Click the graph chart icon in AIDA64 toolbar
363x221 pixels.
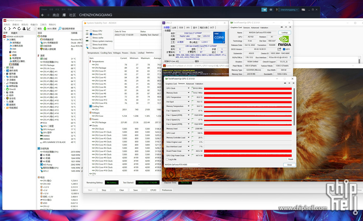point(29,28)
